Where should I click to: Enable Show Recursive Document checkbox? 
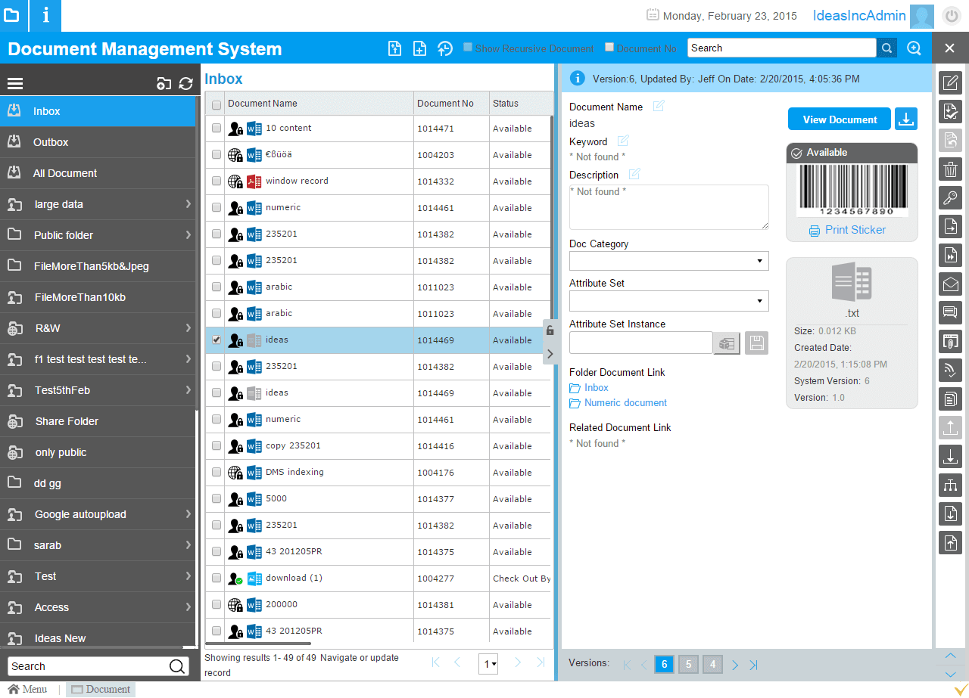tap(468, 48)
